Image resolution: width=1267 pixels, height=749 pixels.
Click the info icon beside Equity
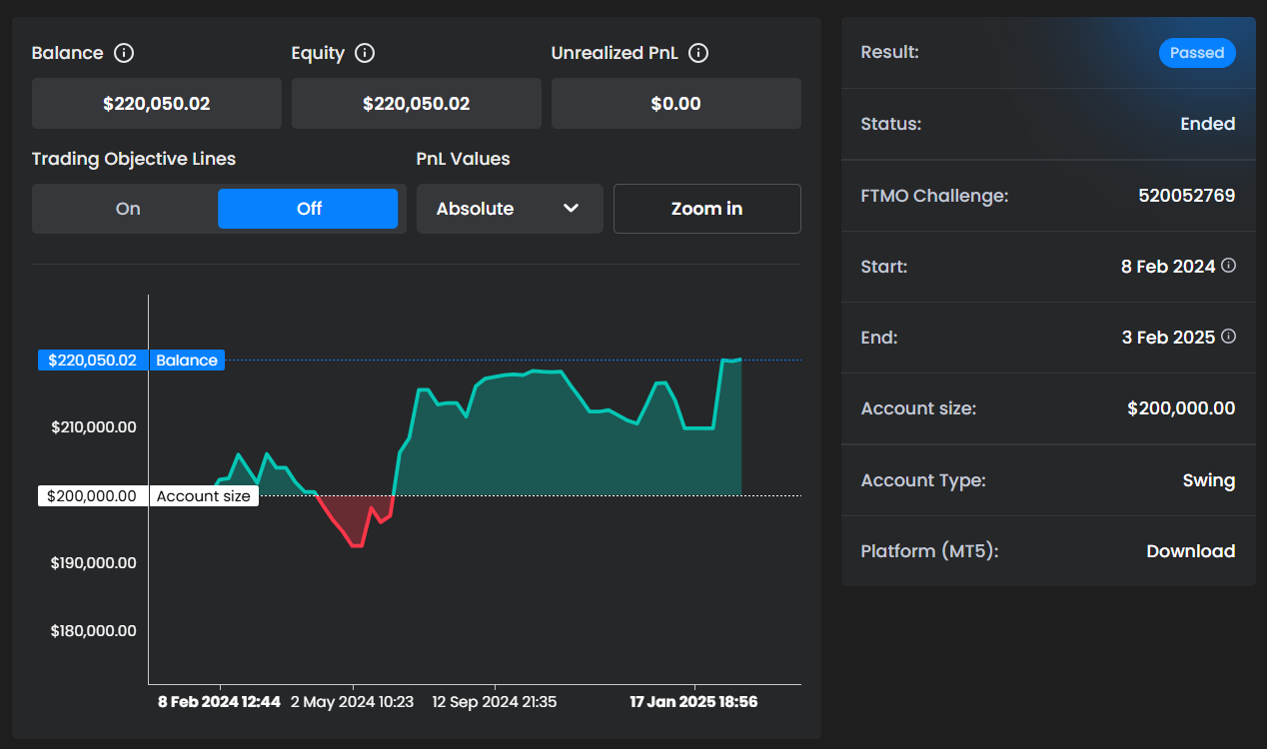[x=365, y=53]
